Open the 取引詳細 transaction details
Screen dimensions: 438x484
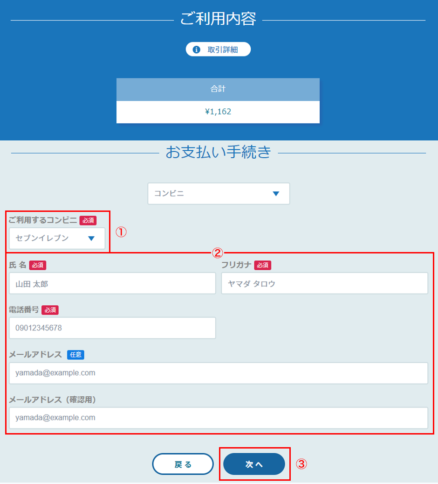coord(218,49)
